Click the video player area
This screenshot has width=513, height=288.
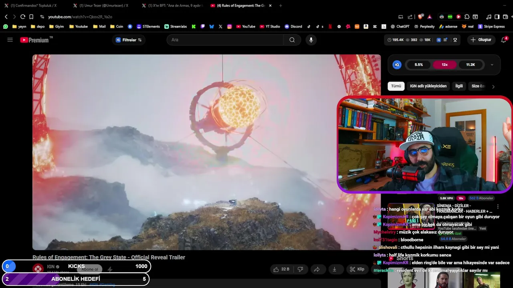(206, 152)
